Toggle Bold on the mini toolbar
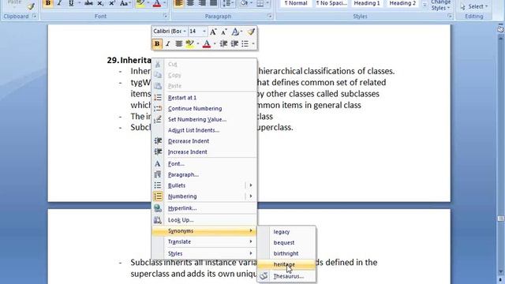 point(157,44)
